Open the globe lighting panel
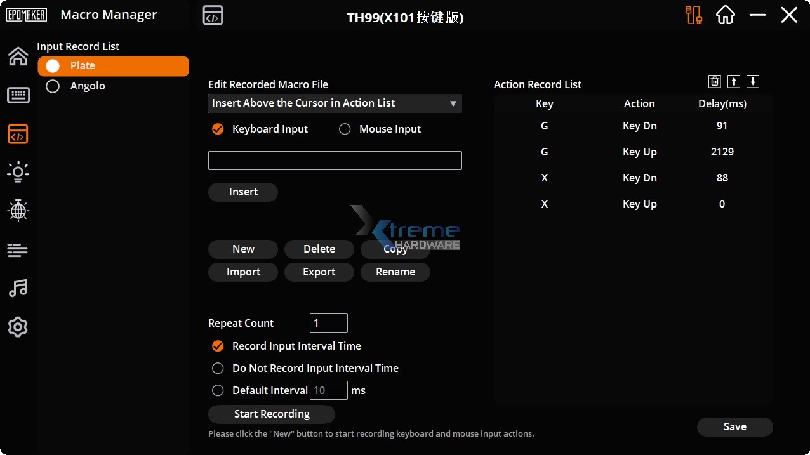 point(18,210)
